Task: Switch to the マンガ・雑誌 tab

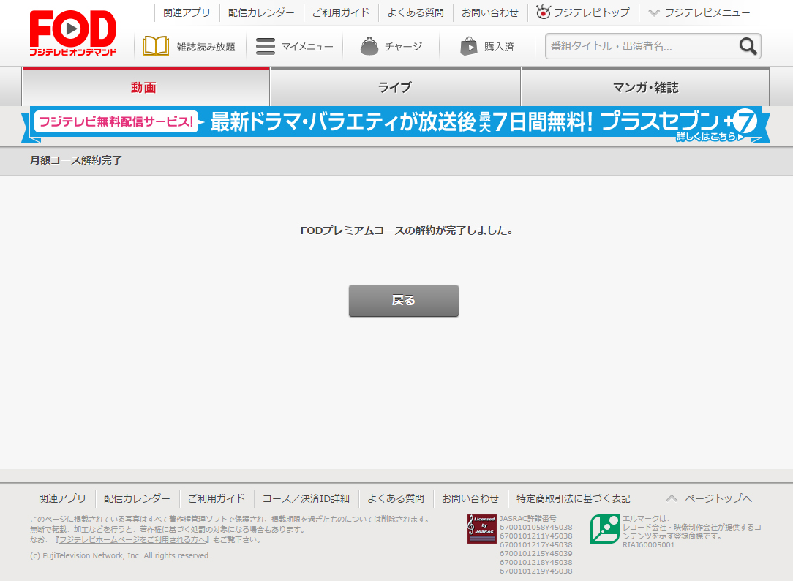Action: click(x=645, y=87)
